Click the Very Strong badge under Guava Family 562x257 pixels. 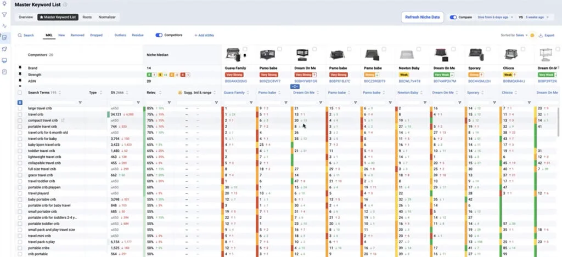tap(234, 75)
